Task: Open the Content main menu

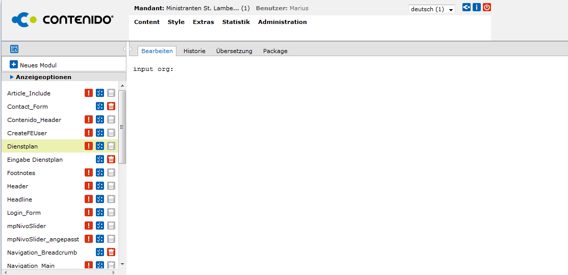Action: [147, 22]
